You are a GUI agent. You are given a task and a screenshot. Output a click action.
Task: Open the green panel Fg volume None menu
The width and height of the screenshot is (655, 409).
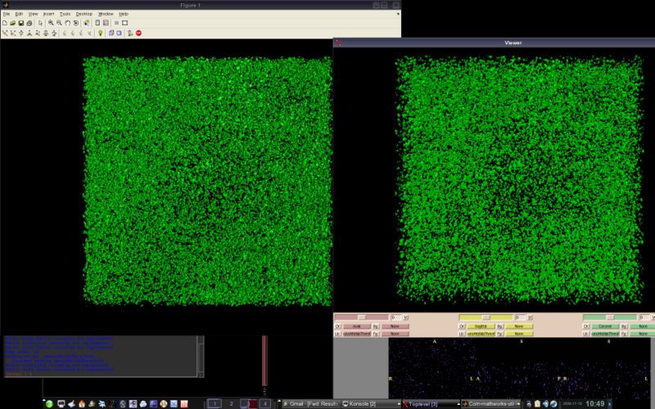(x=643, y=334)
